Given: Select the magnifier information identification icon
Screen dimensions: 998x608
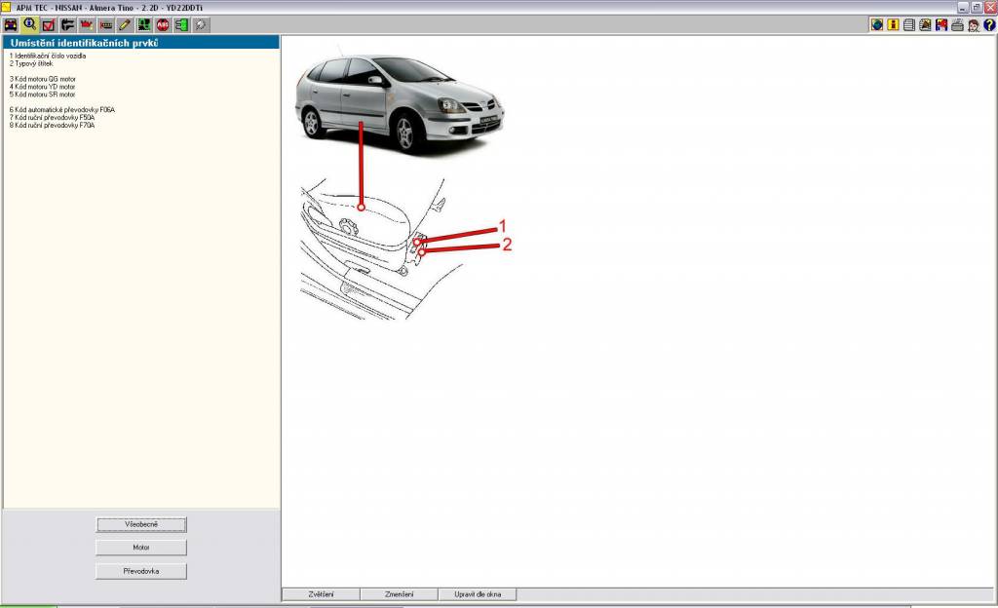Looking at the screenshot, I should (29, 25).
